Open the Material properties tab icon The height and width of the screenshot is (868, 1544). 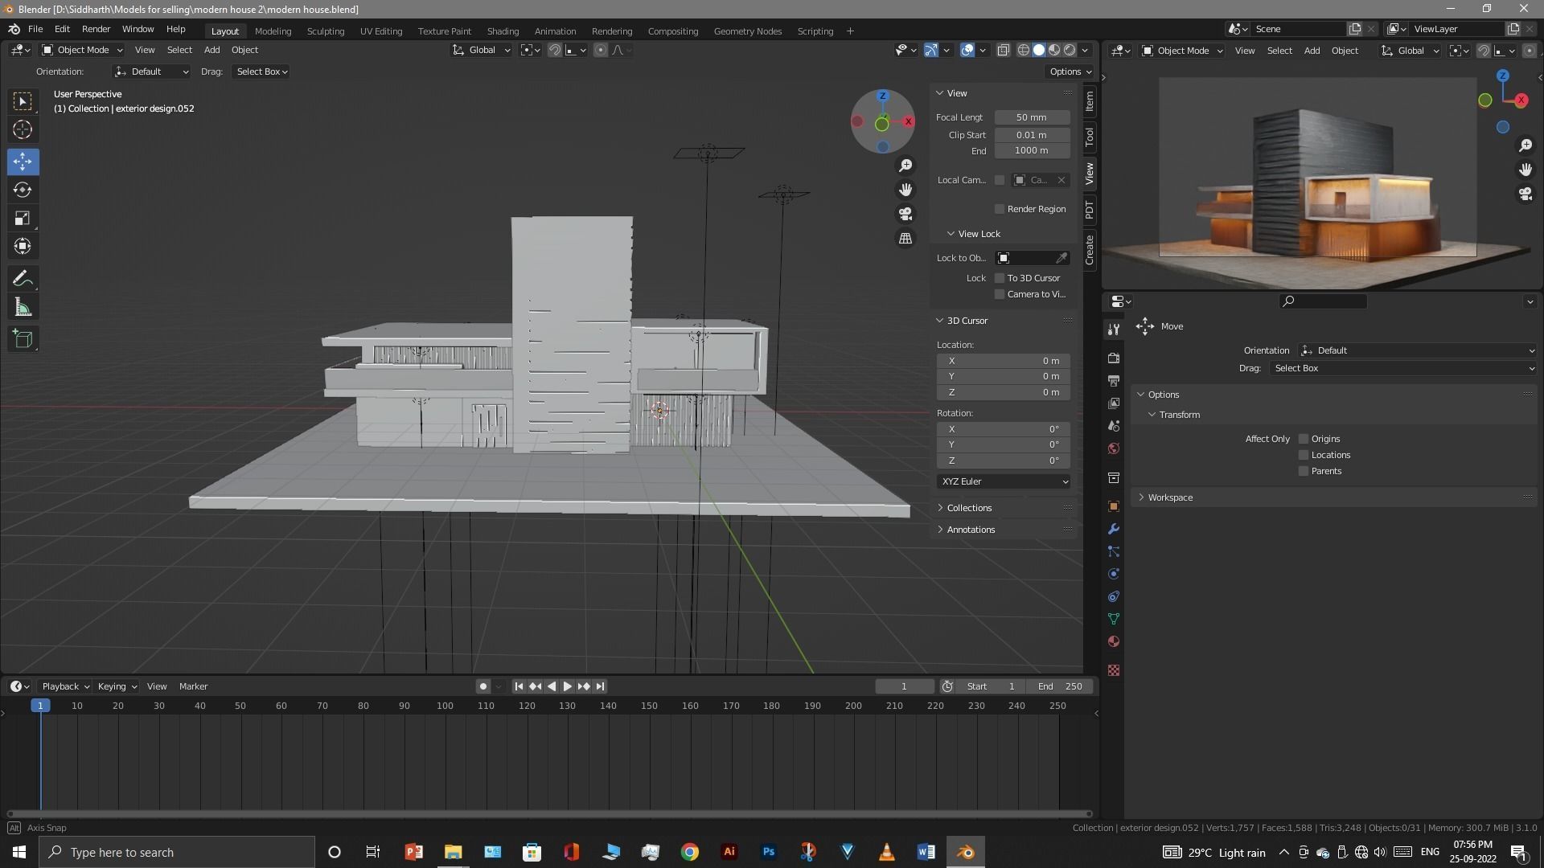tap(1114, 641)
